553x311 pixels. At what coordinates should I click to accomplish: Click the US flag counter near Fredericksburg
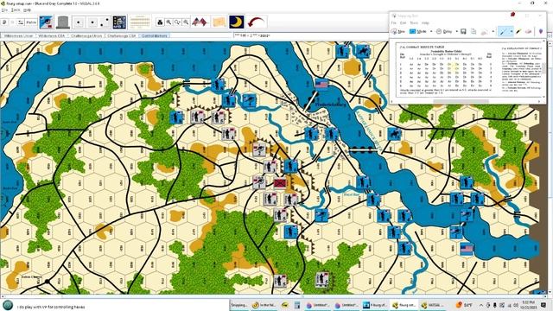pos(321,85)
